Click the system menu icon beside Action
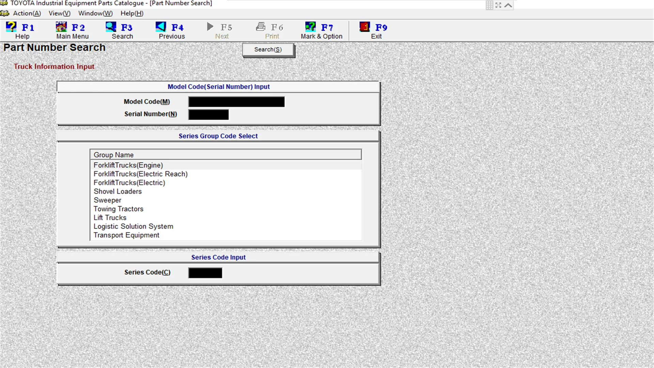 coord(5,13)
